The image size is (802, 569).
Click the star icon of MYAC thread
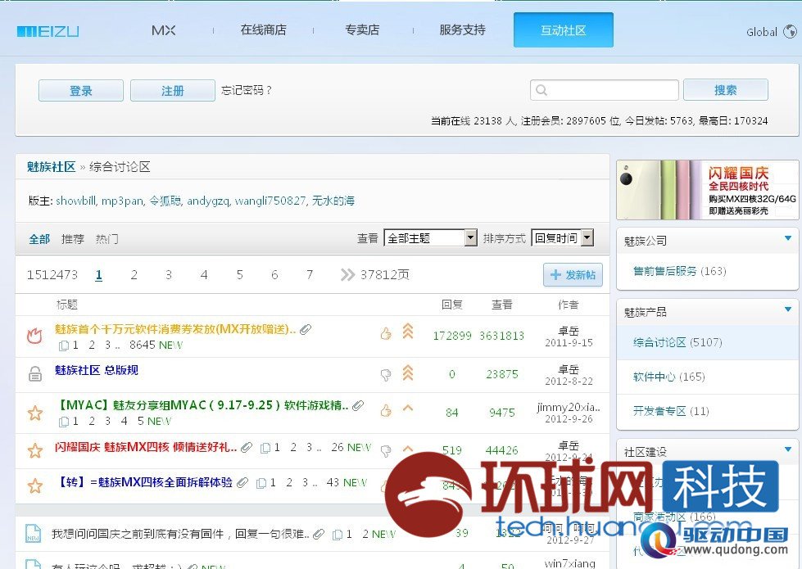point(34,412)
